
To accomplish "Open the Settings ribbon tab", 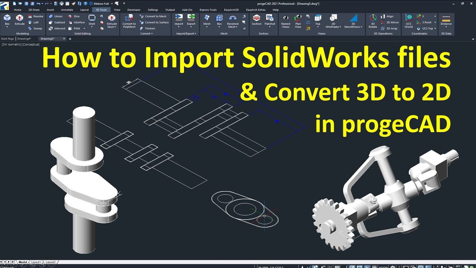I will (153, 10).
